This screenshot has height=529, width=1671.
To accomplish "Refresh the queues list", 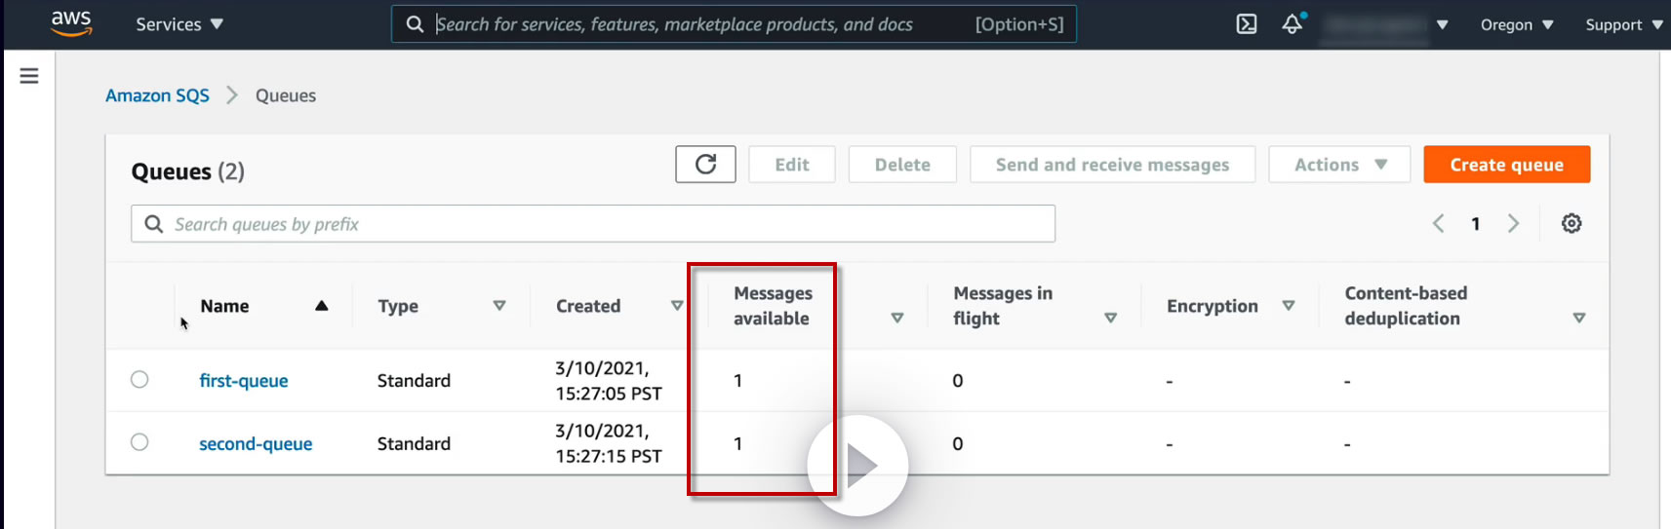I will (x=705, y=165).
